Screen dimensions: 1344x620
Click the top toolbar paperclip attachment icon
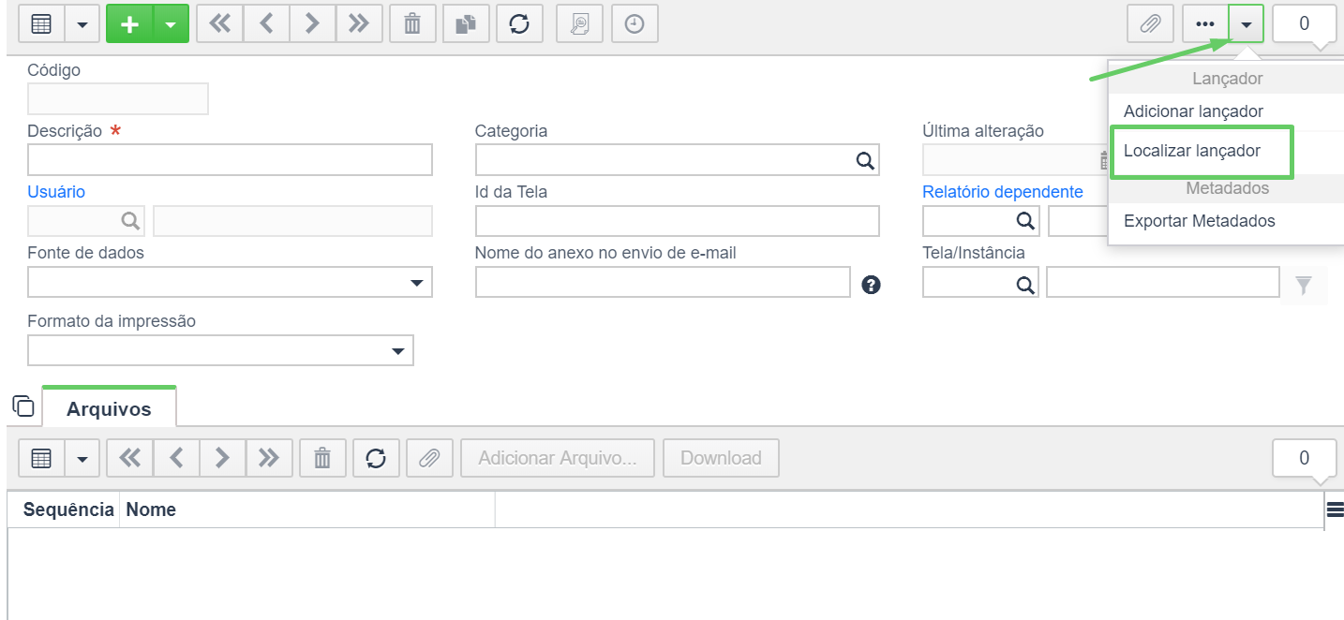pos(1150,24)
